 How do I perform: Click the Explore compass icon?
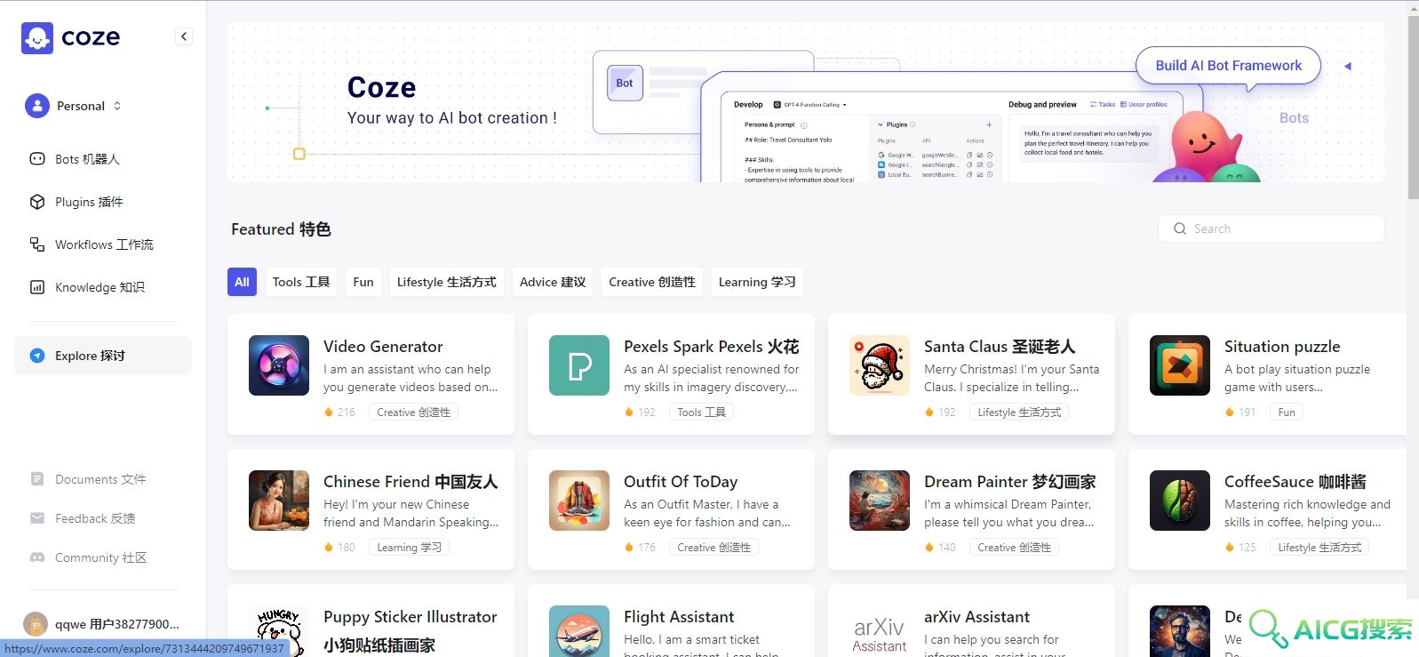coord(37,356)
